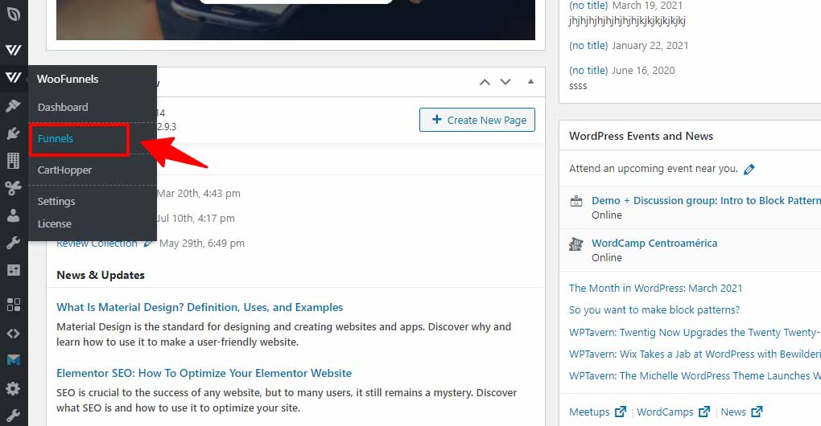Open the What Is Material Design article link

click(x=200, y=307)
